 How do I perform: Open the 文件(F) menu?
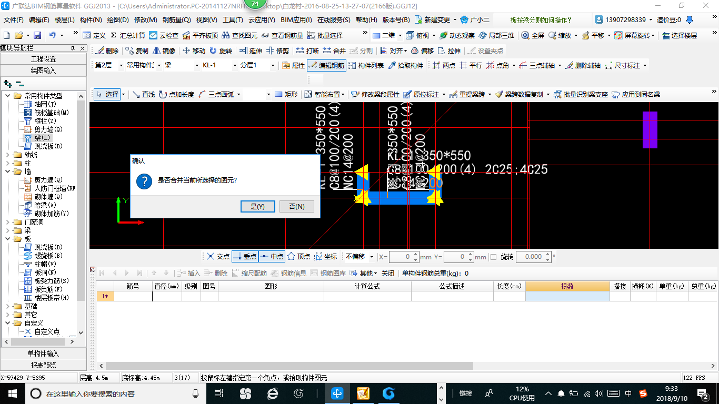point(14,20)
